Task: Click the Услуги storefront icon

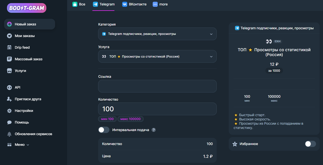Action: (x=9, y=71)
